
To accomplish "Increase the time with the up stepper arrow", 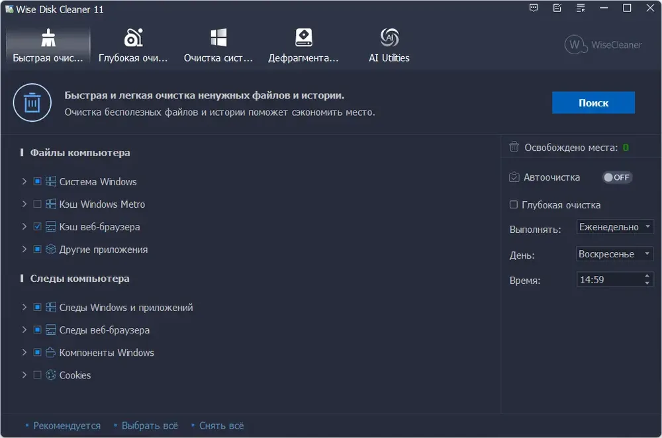I will pyautogui.click(x=647, y=276).
